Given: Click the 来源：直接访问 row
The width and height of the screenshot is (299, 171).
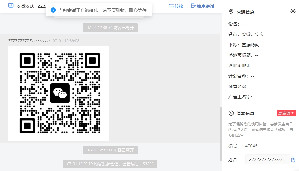Looking at the screenshot, I should 244,45.
